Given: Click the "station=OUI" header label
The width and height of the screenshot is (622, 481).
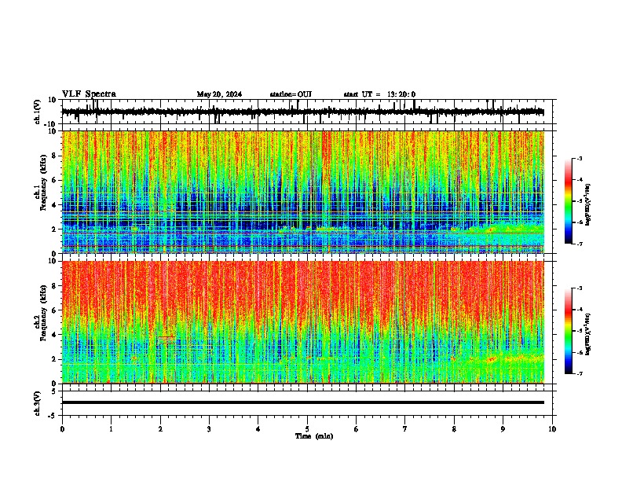Looking at the screenshot, I should (x=291, y=94).
